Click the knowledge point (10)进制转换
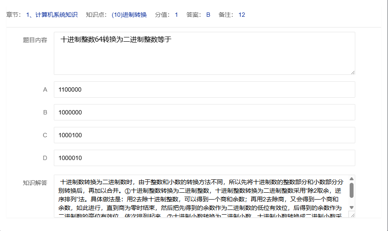The image size is (388, 231). pyautogui.click(x=129, y=15)
